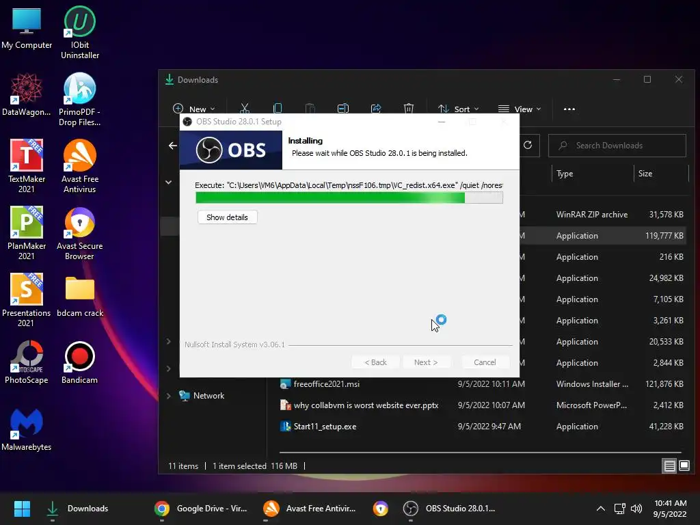The image size is (700, 525).
Task: Show hidden system tray icons chevron
Action: (601, 509)
